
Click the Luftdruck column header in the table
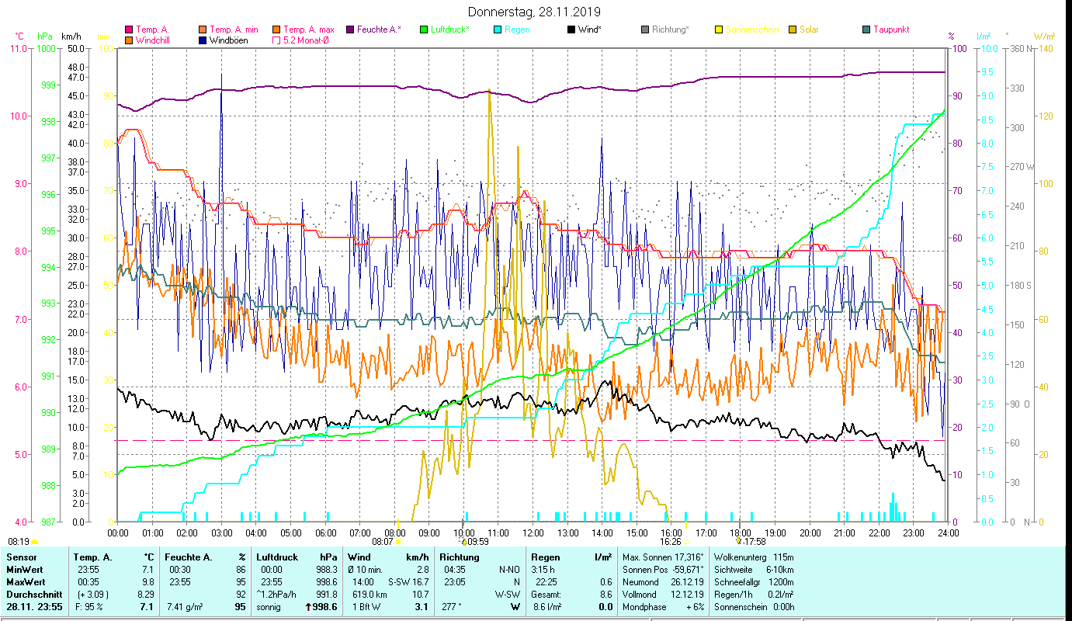(x=276, y=557)
